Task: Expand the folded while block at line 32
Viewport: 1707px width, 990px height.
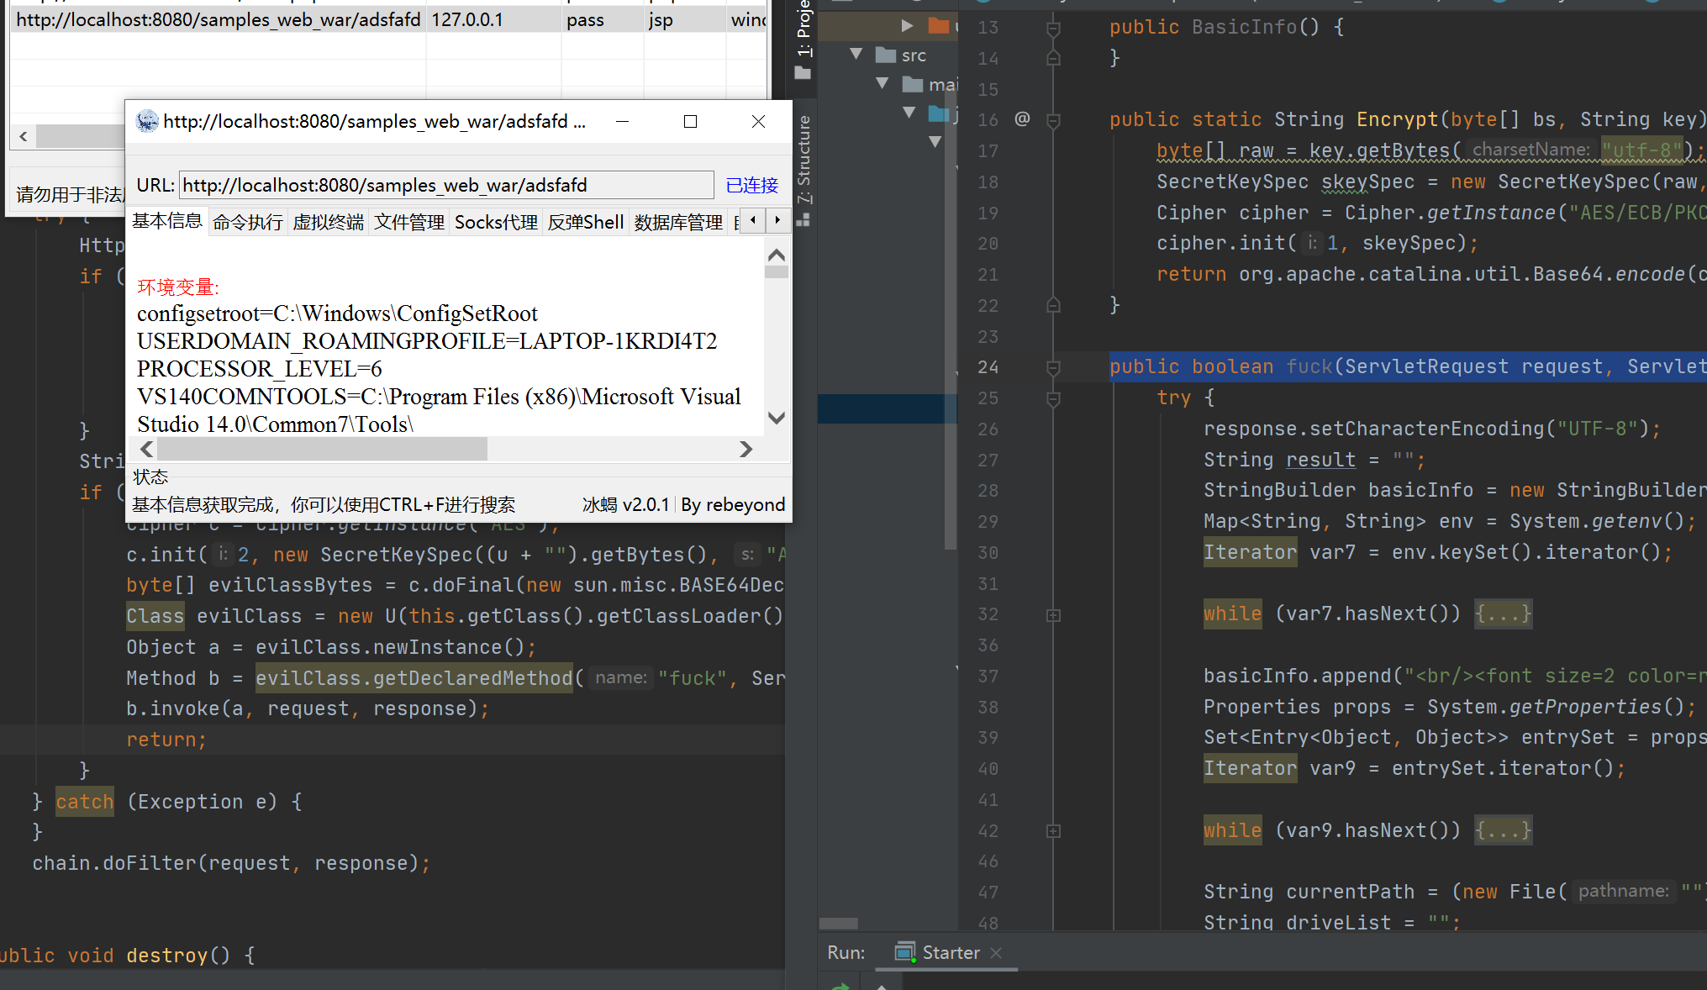Action: click(1053, 615)
